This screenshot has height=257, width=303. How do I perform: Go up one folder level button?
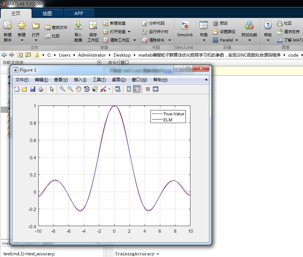pos(20,55)
